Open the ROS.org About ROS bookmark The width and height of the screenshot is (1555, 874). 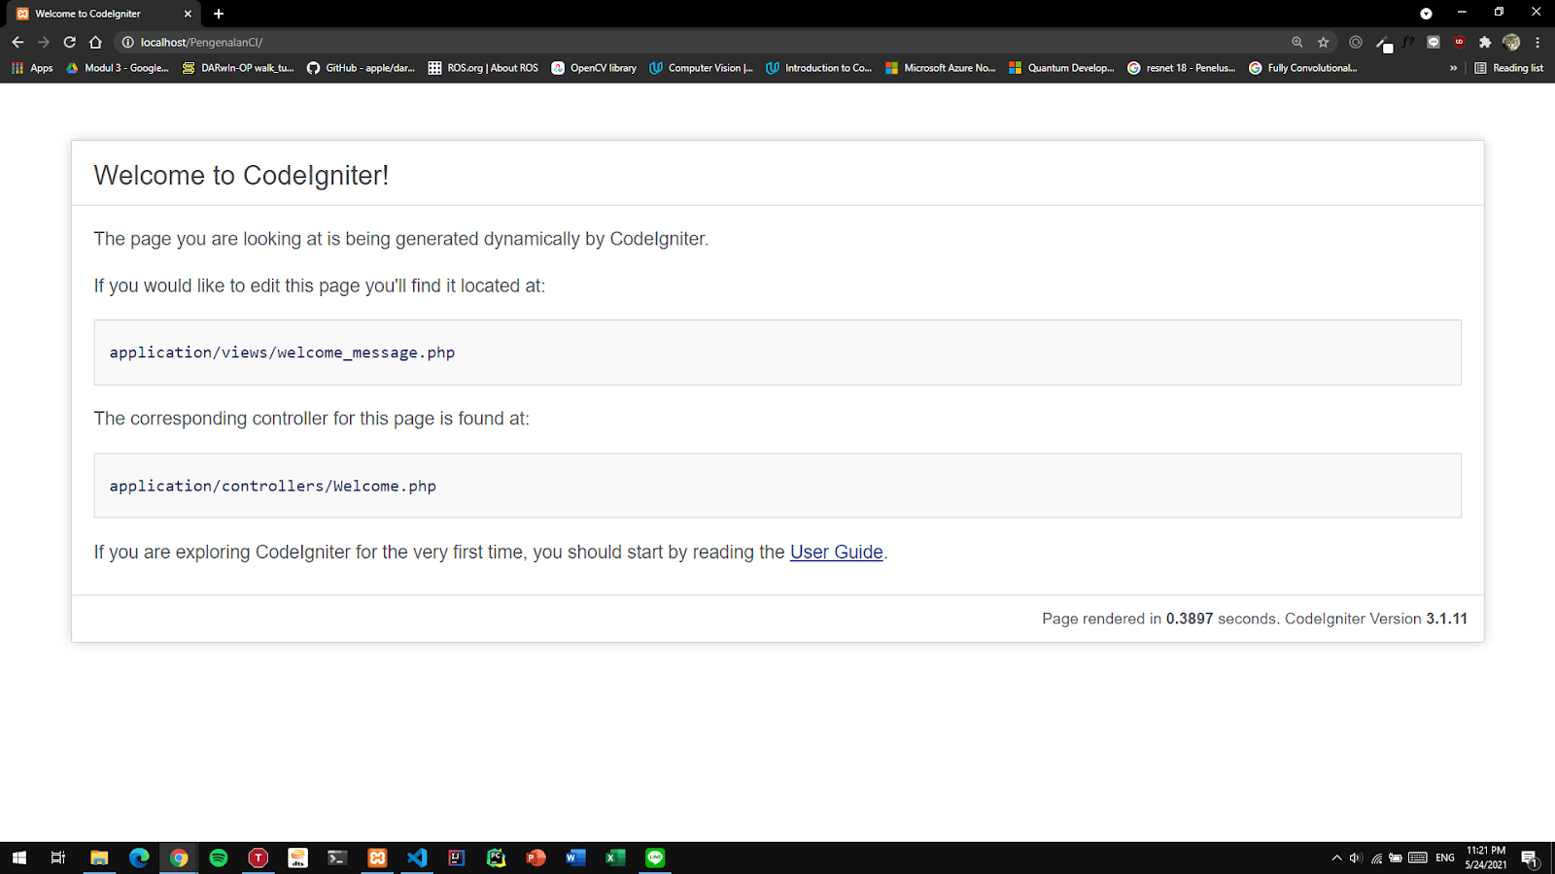(483, 68)
